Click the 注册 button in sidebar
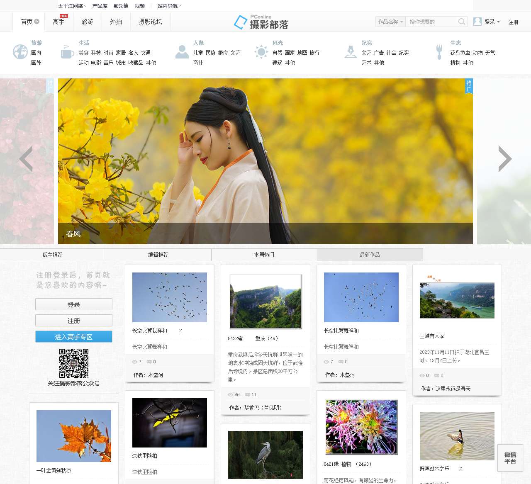This screenshot has height=484, width=531. tap(74, 321)
